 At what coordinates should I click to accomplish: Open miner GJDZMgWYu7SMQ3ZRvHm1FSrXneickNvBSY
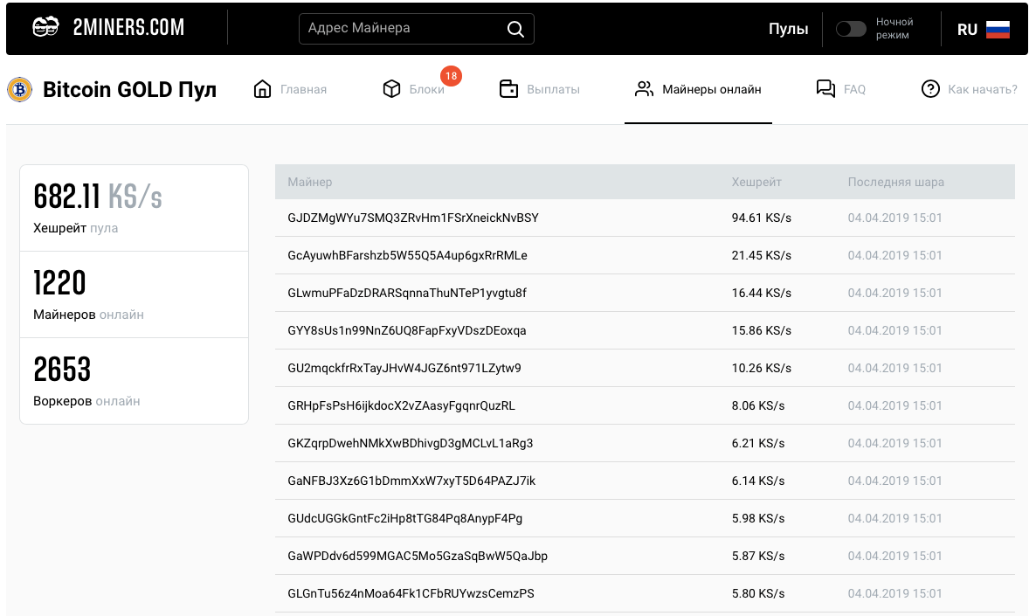point(413,218)
